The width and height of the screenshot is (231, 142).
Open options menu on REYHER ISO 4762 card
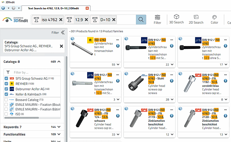click(118, 40)
